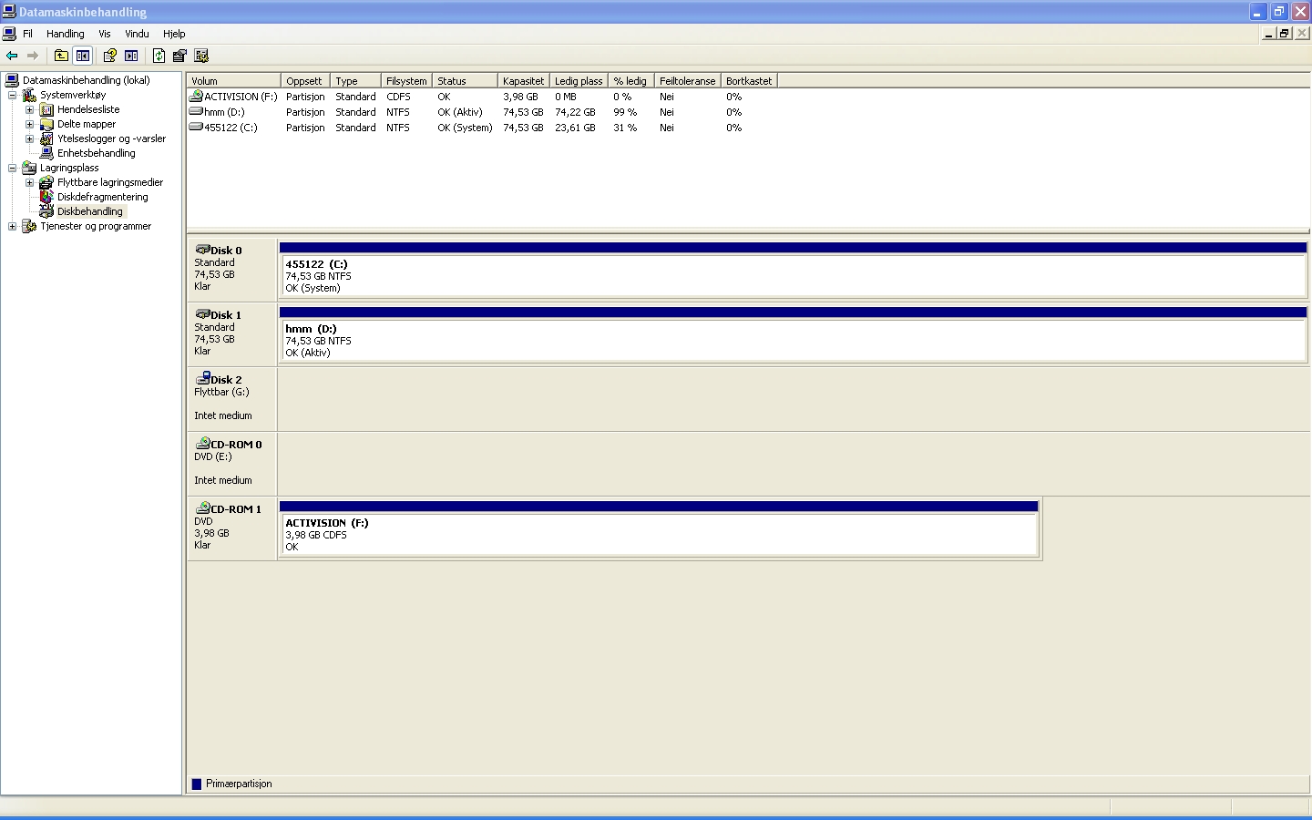This screenshot has height=820, width=1312.
Task: Click the rescan disks toolbar icon
Action: (179, 56)
